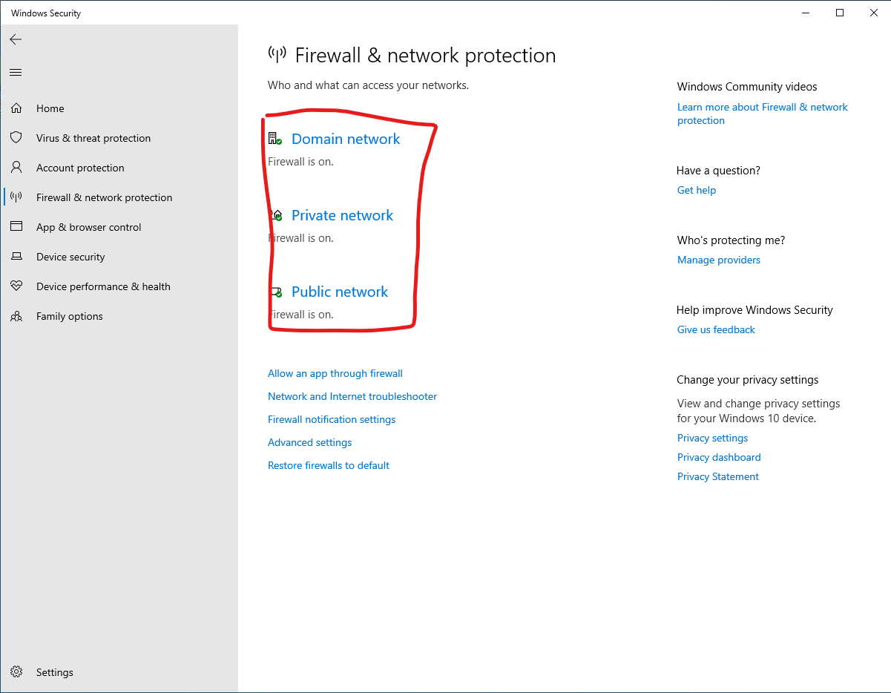Click the back arrow icon

[x=16, y=39]
